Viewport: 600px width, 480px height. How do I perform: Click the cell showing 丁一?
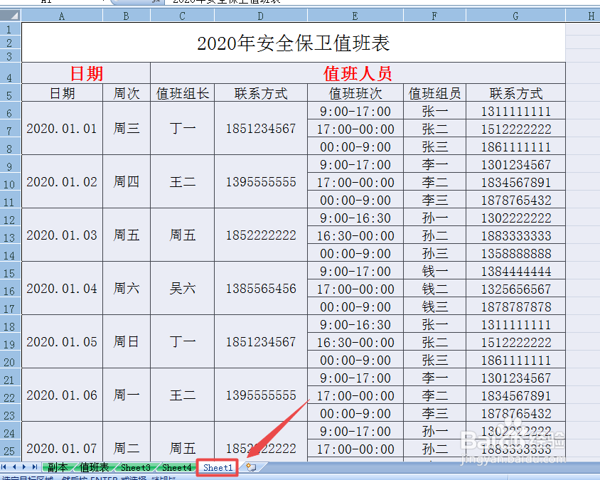coord(183,128)
